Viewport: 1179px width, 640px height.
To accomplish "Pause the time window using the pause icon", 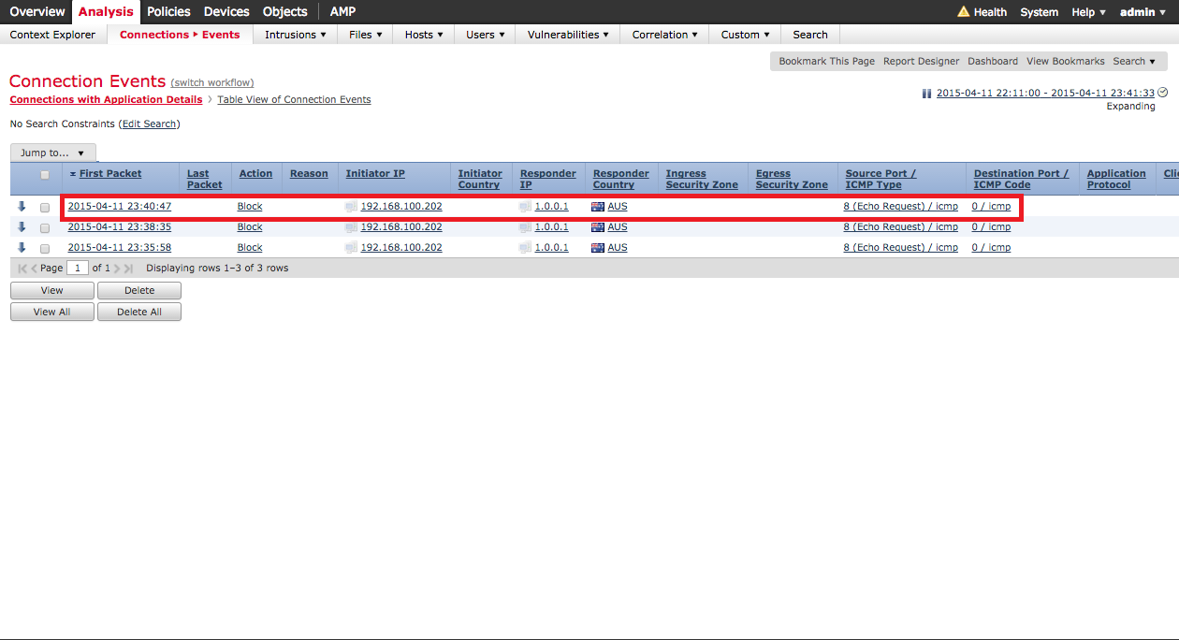I will [926, 94].
